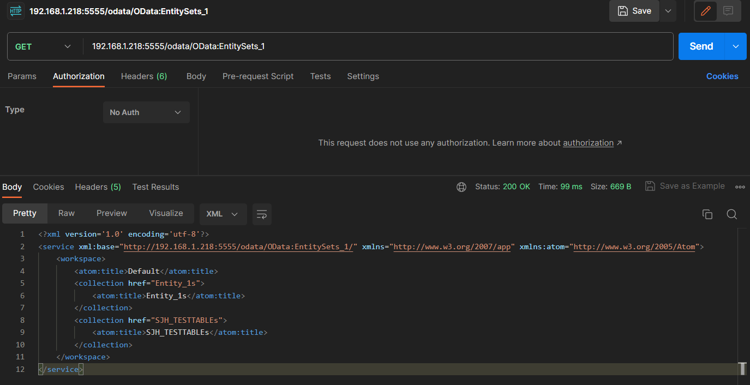Switch to the Headers (6) request tab

coord(144,76)
